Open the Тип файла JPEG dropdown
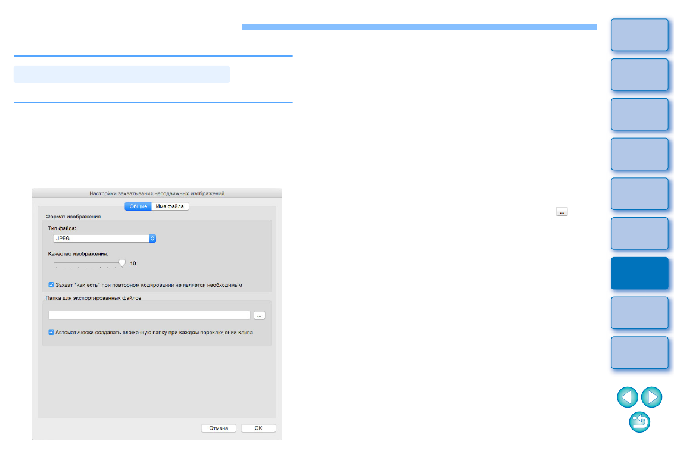The height and width of the screenshot is (476, 674). click(x=104, y=239)
